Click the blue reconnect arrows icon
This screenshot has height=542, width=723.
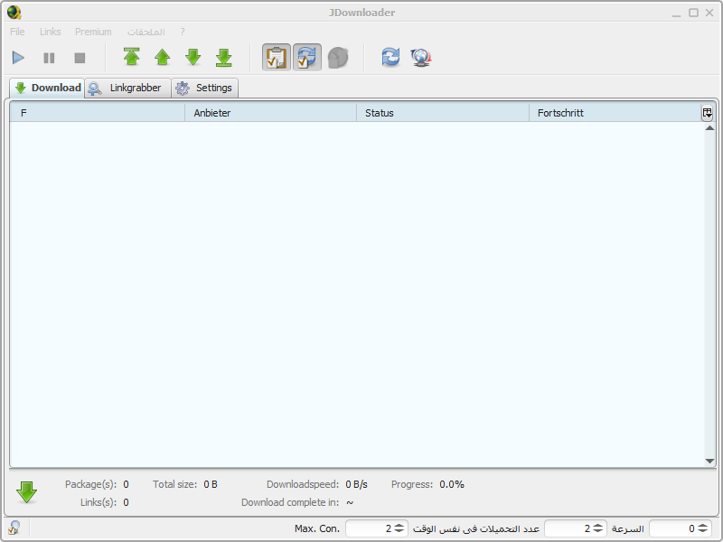[x=390, y=58]
